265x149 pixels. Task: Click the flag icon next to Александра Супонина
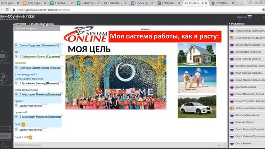(x=232, y=52)
